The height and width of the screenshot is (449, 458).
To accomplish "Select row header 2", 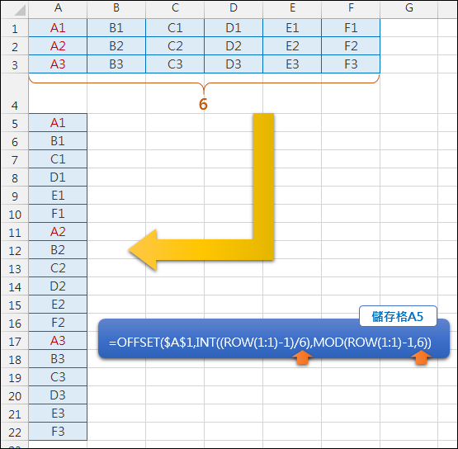I will [x=15, y=46].
